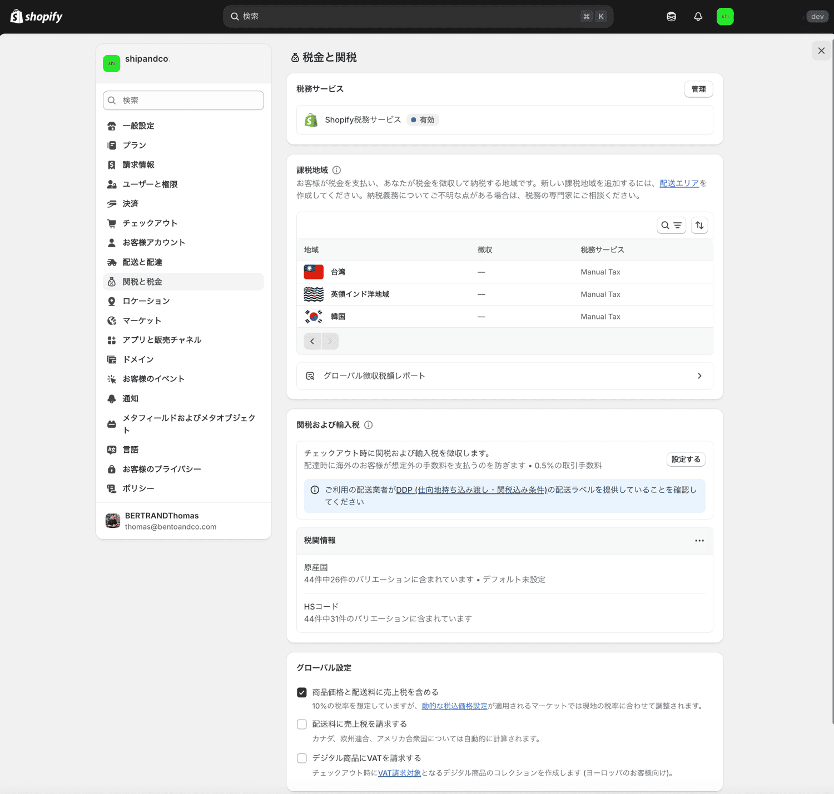
Task: Click the sort icon in the 課税地域 table
Action: coord(699,225)
